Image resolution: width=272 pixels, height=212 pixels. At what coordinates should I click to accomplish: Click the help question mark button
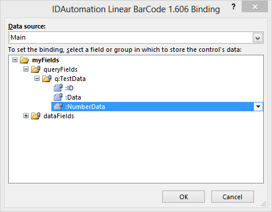pyautogui.click(x=233, y=7)
